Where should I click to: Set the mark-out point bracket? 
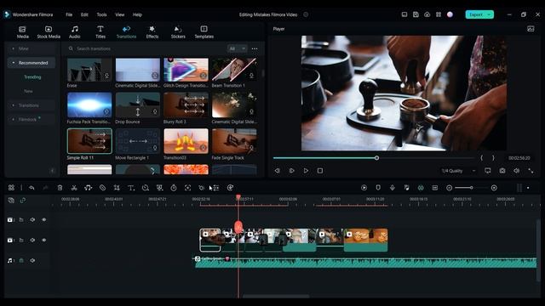click(x=493, y=158)
